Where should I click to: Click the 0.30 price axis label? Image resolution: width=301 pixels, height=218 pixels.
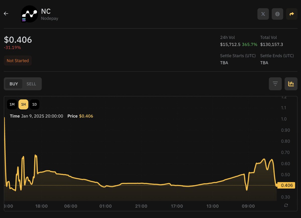point(285,197)
